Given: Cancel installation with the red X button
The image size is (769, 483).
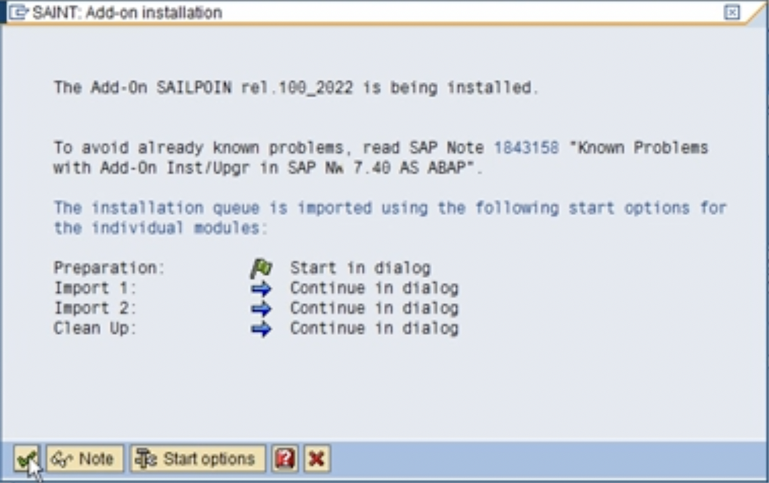Looking at the screenshot, I should 317,459.
